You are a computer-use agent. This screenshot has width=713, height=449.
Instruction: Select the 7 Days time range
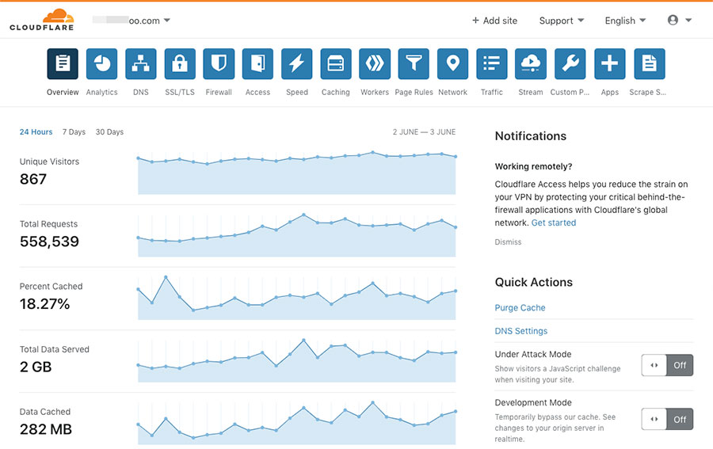pos(74,131)
